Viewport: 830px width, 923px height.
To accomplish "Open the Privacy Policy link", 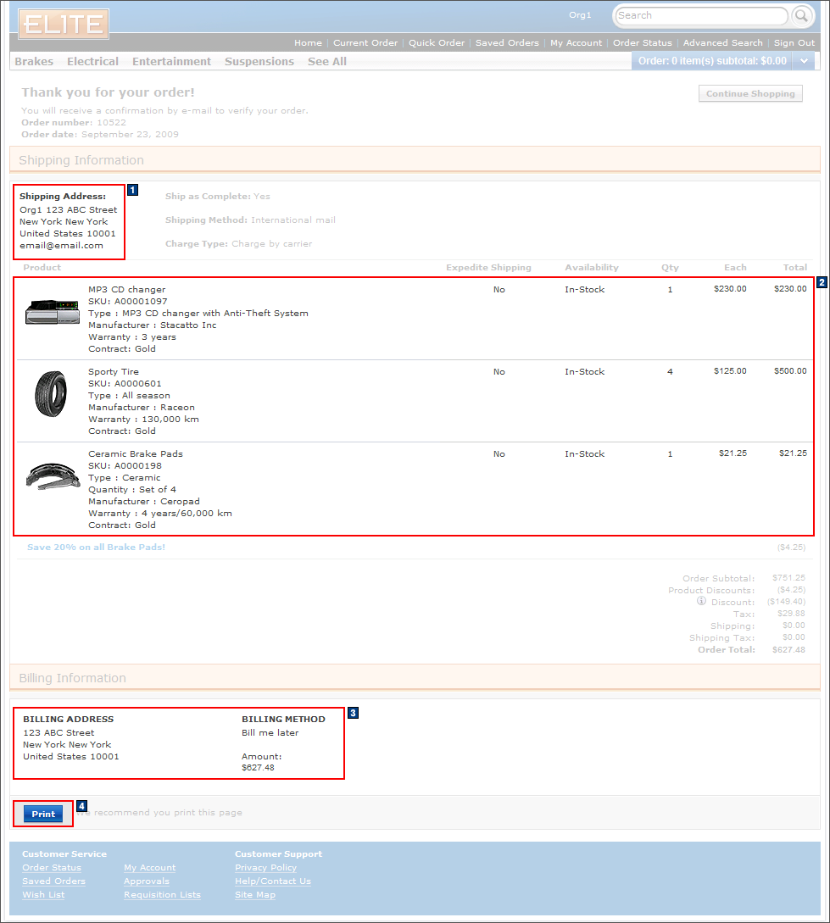I will click(x=265, y=867).
